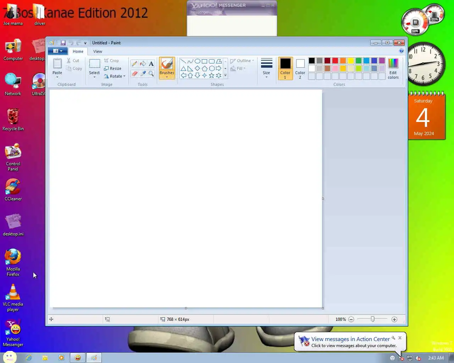Choose the Line shape
The width and height of the screenshot is (454, 363).
(x=183, y=61)
